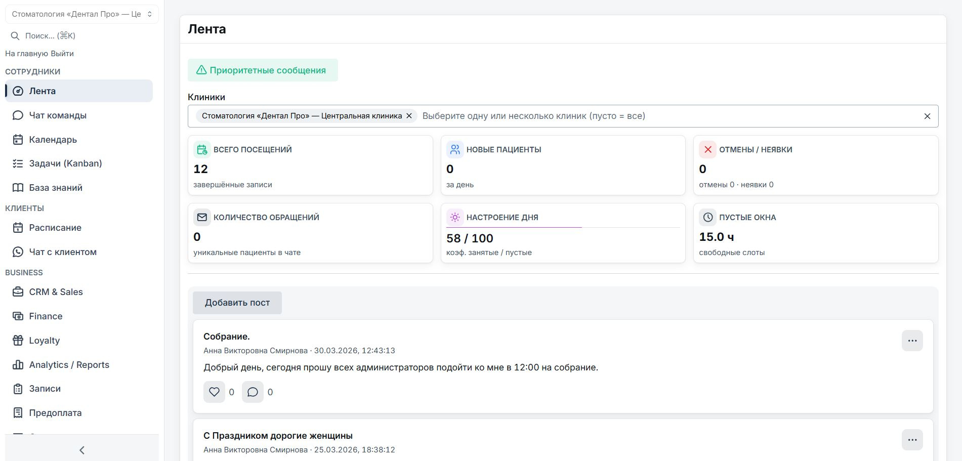The image size is (962, 461).
Task: Click the Добавить пост button
Action: tap(237, 303)
